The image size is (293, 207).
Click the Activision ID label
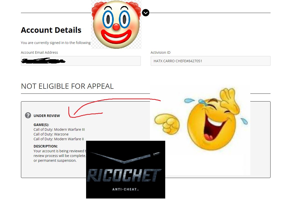point(160,52)
